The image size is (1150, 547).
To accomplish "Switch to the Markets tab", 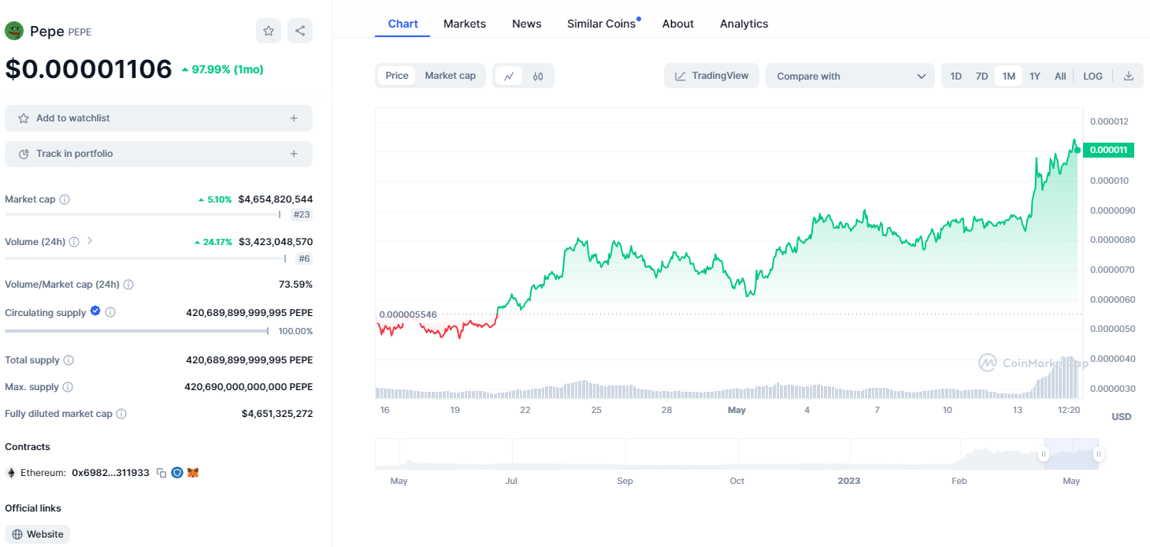I will [x=465, y=24].
